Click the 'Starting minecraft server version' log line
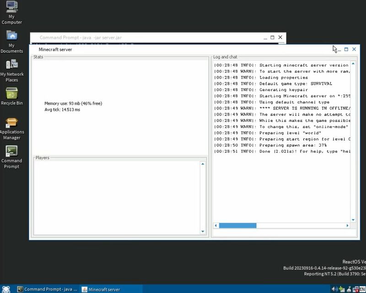 282,65
